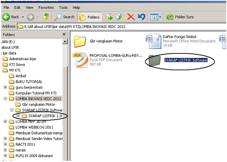Select Daftar Fungsi Simbol Word document

(181, 41)
